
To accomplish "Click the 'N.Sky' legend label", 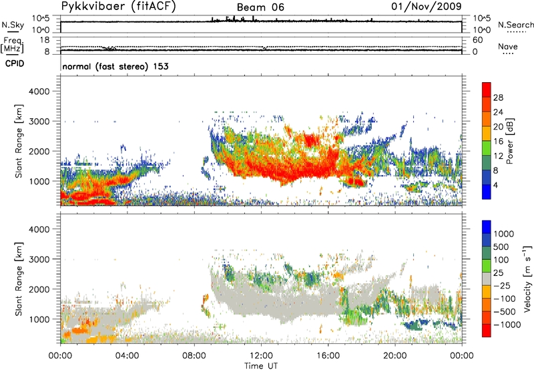I will 13,25.
